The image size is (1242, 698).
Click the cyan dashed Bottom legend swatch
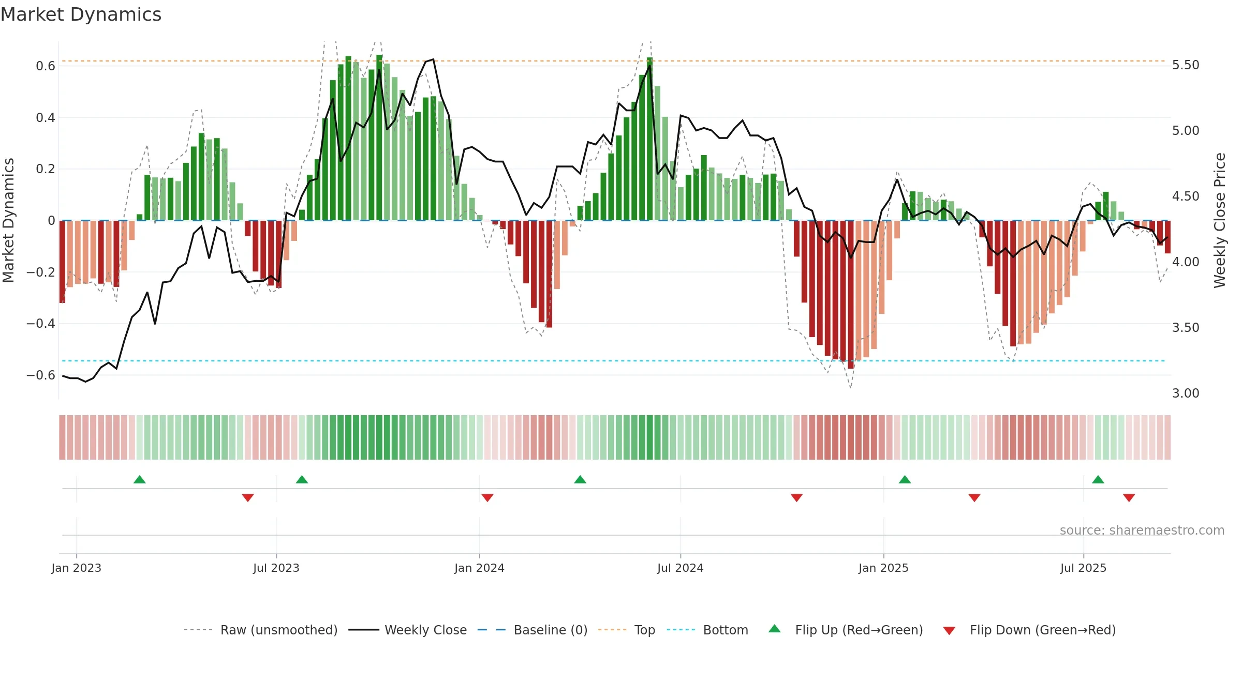681,630
